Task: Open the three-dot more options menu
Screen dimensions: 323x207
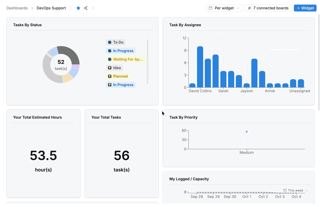Action: 93,8
